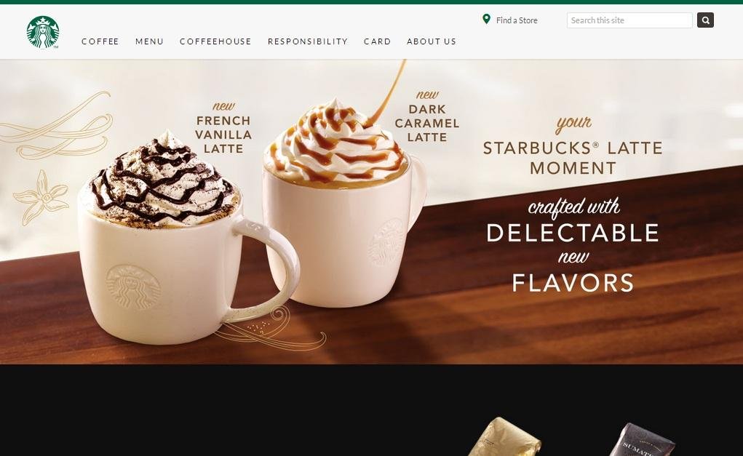Open the About Us navigation item
This screenshot has height=456, width=743.
point(432,41)
